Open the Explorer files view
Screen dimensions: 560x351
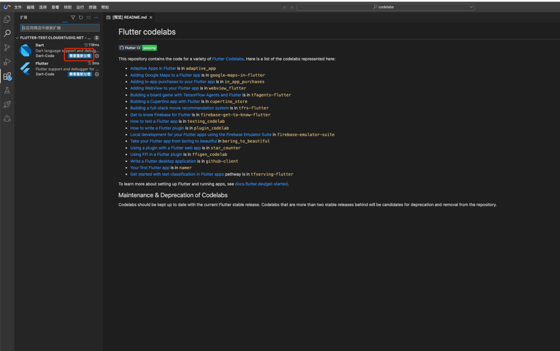coord(7,19)
